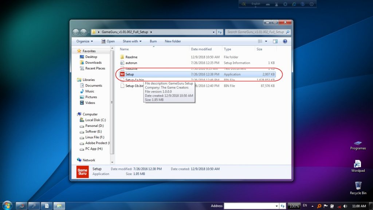Viewport: 373px width, 210px height.
Task: Open Programas shortcut on desktop
Action: (358, 145)
